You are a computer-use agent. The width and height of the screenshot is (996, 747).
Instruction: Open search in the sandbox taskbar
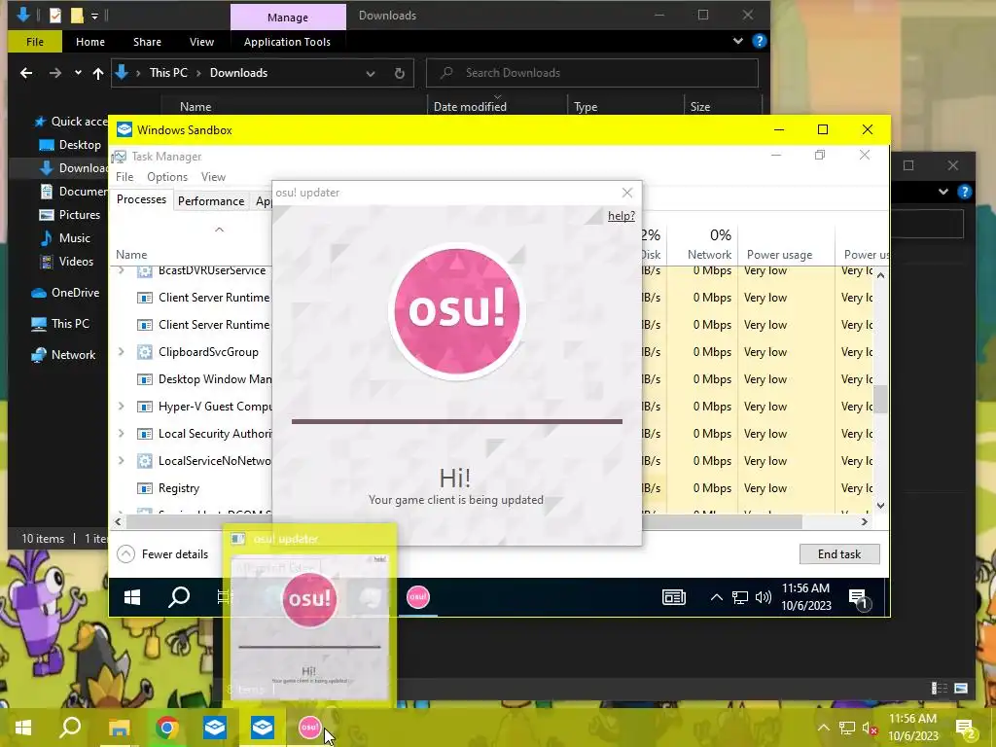tap(179, 597)
